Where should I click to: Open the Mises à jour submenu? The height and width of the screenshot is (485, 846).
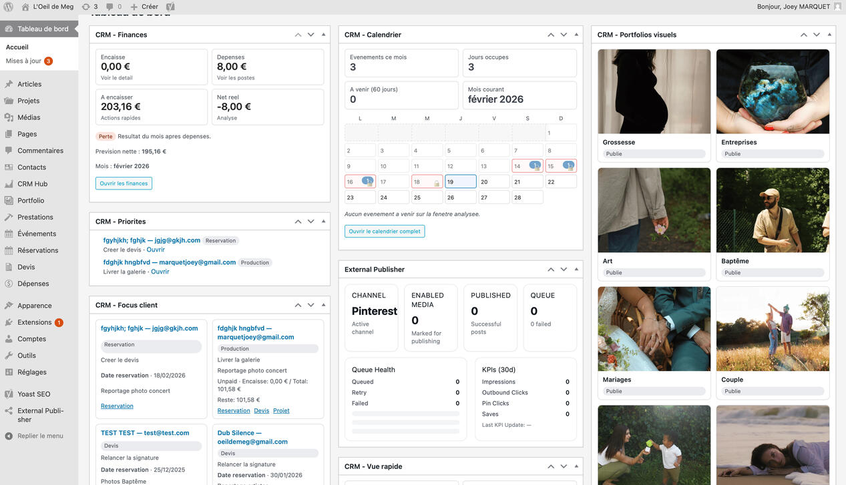pos(29,61)
